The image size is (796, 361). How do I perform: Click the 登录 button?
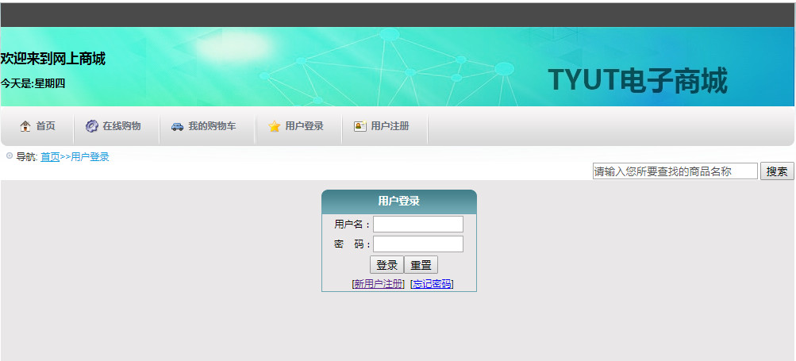[x=386, y=265]
